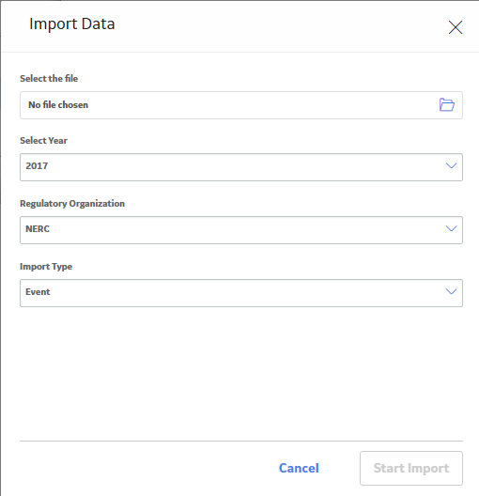Viewport: 479px width, 496px height.
Task: Click the 'Select Year' label
Action: point(43,141)
